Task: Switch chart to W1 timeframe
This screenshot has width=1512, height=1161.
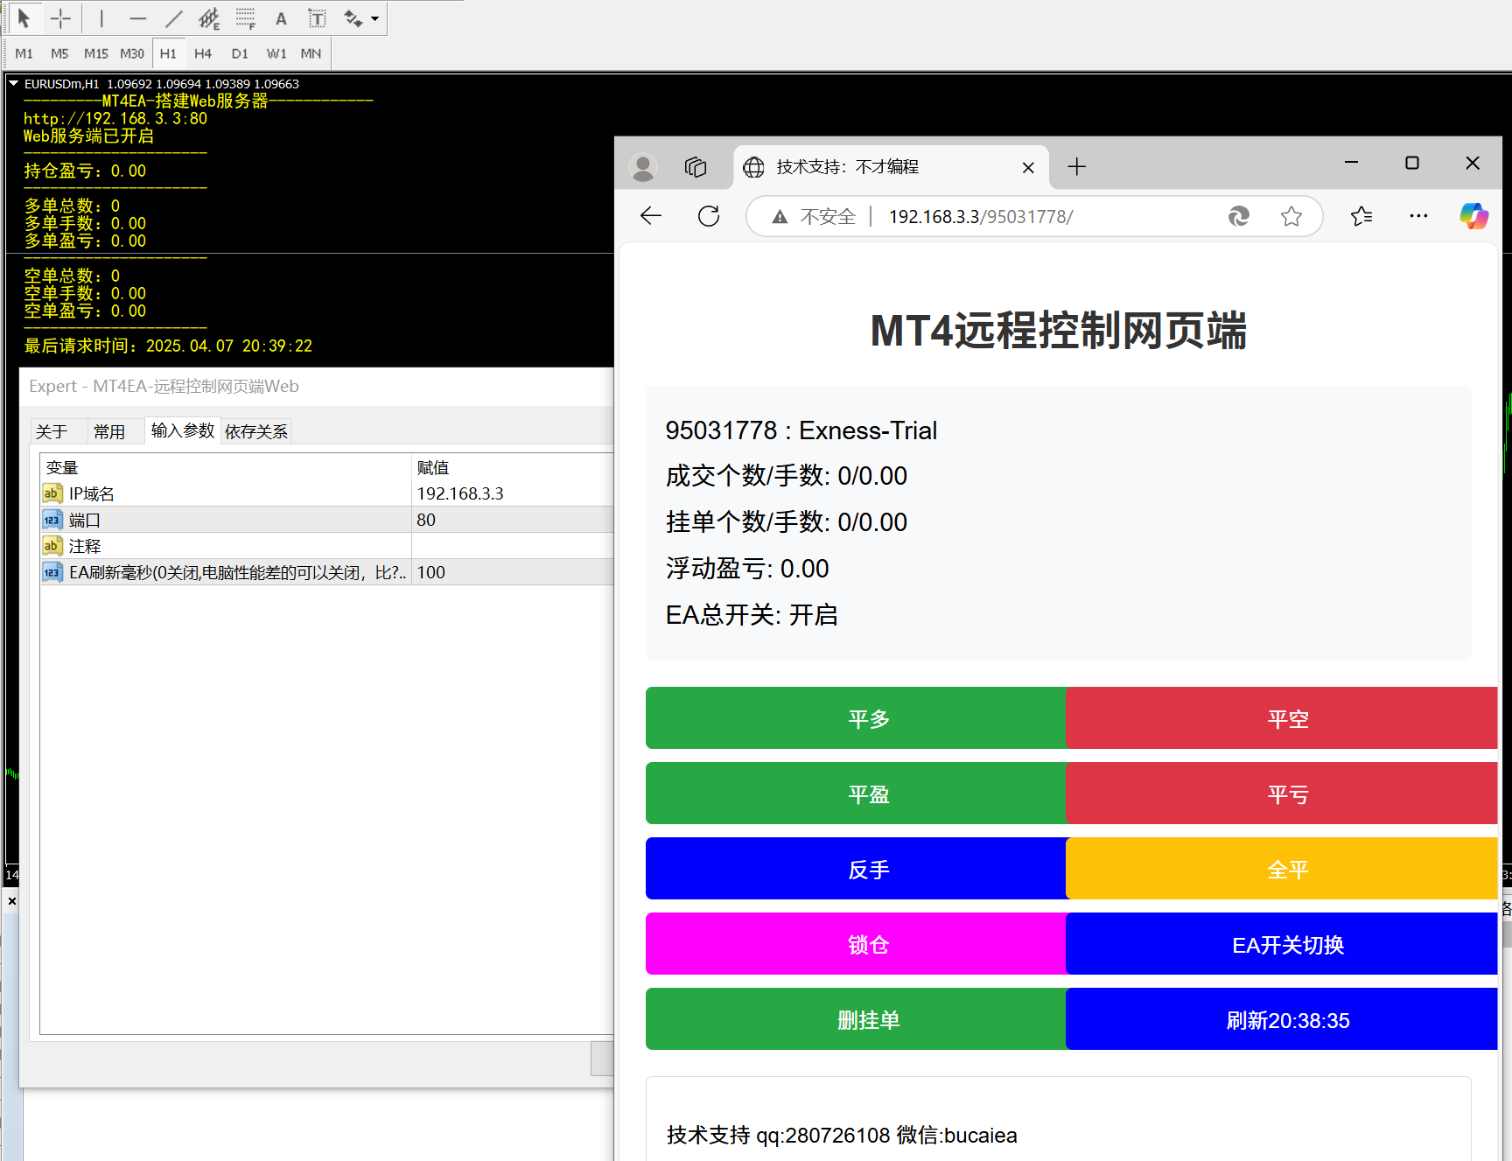Action: pos(276,53)
